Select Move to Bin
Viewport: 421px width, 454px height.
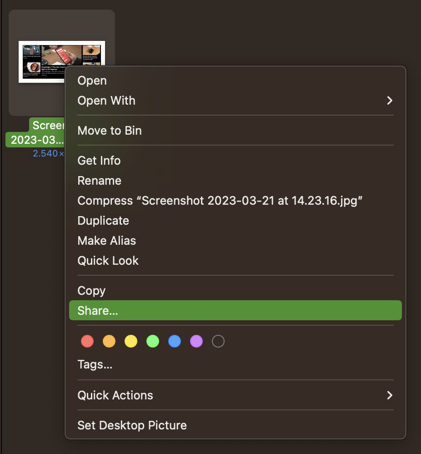(x=110, y=131)
